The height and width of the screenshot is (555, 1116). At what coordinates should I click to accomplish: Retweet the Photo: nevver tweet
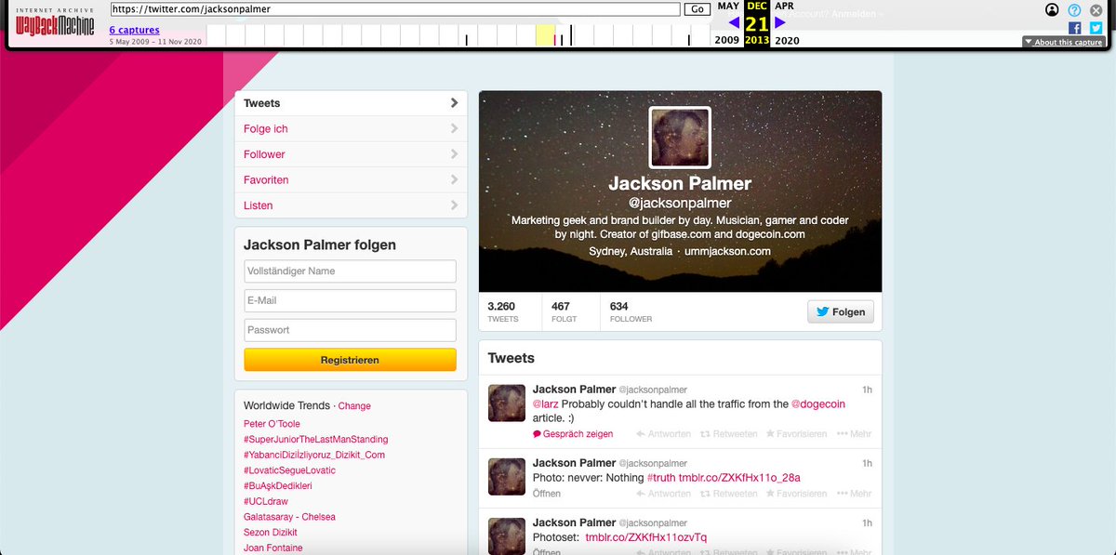tap(728, 494)
